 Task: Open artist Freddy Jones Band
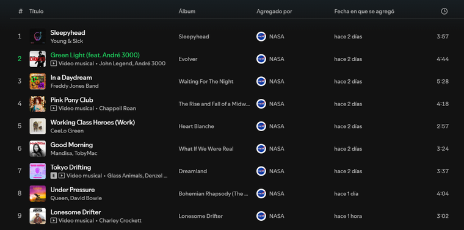pos(74,86)
